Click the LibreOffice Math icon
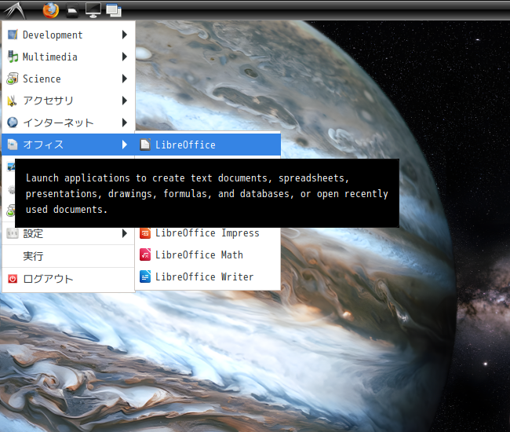This screenshot has width=510, height=432. click(x=145, y=255)
